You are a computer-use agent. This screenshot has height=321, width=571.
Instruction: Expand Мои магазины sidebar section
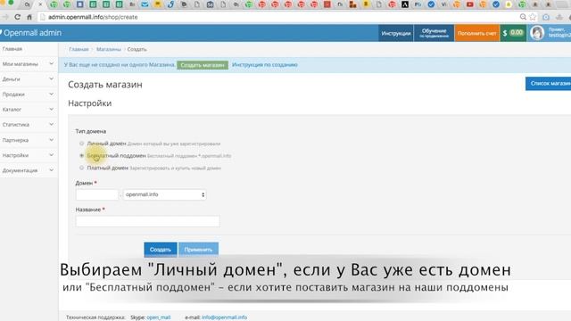click(29, 64)
